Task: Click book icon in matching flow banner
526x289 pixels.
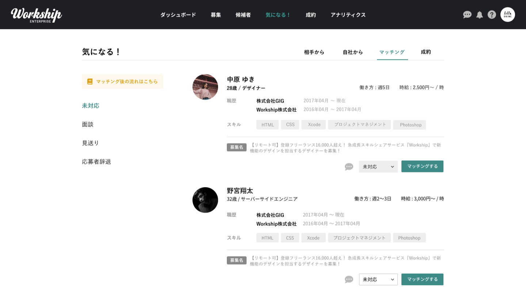Action: tap(90, 82)
